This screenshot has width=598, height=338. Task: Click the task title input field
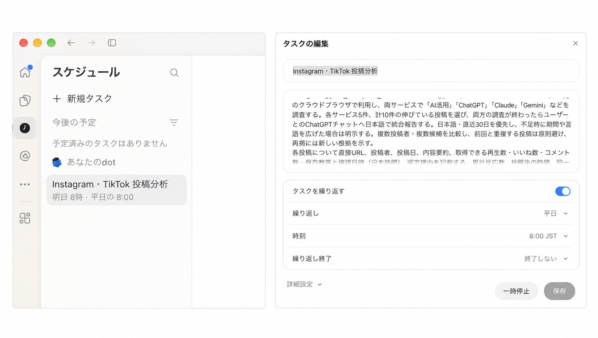click(x=431, y=71)
